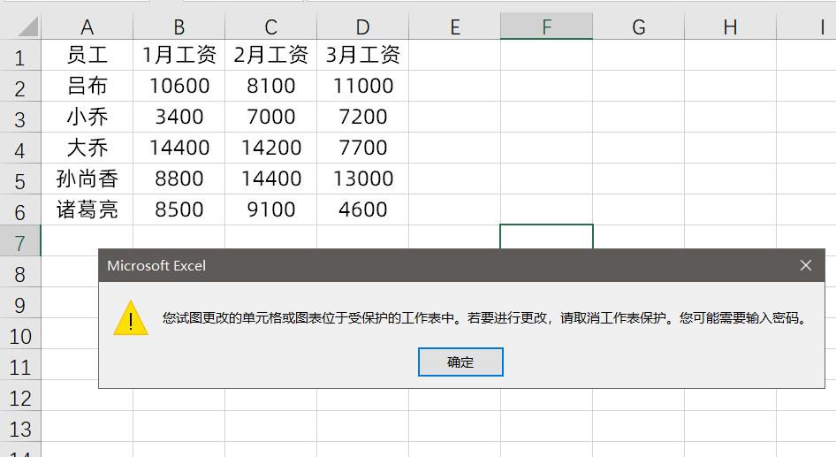Select the cell with value 11000

pos(362,86)
